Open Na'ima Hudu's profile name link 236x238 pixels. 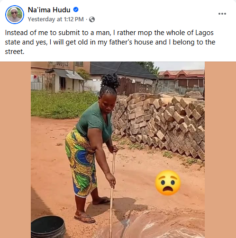tap(49, 10)
